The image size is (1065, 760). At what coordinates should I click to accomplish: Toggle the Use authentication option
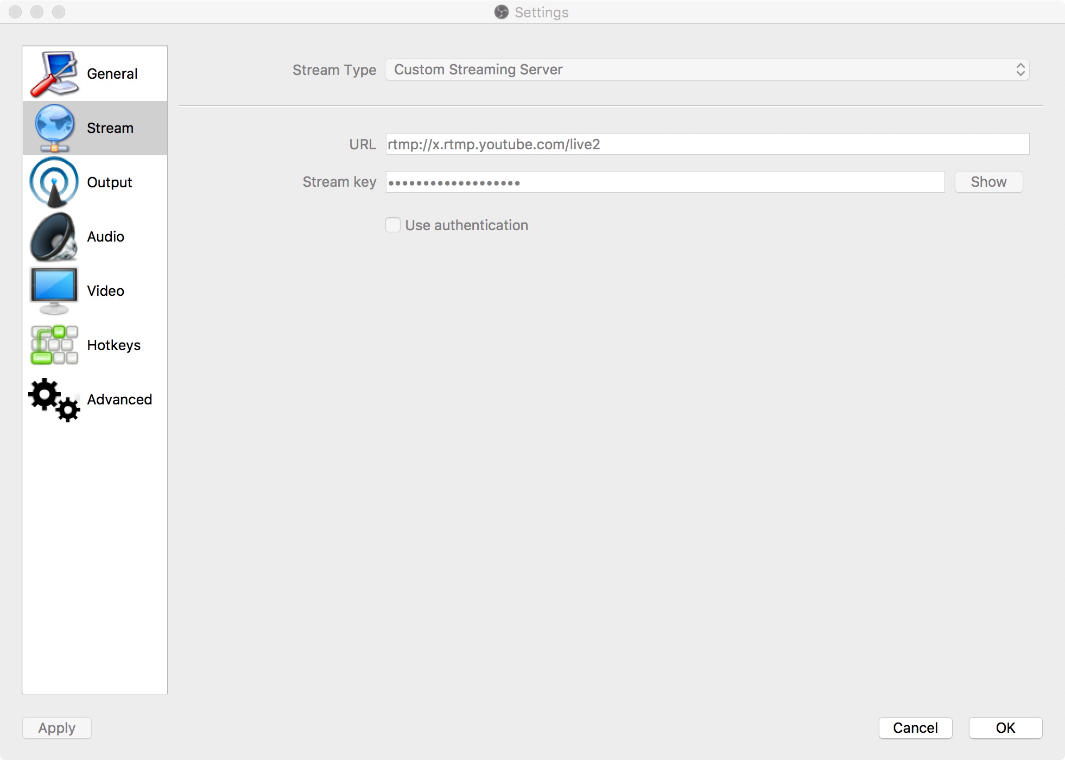(x=394, y=225)
